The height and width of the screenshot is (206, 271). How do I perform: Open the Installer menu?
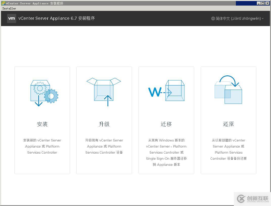pyautogui.click(x=9, y=8)
